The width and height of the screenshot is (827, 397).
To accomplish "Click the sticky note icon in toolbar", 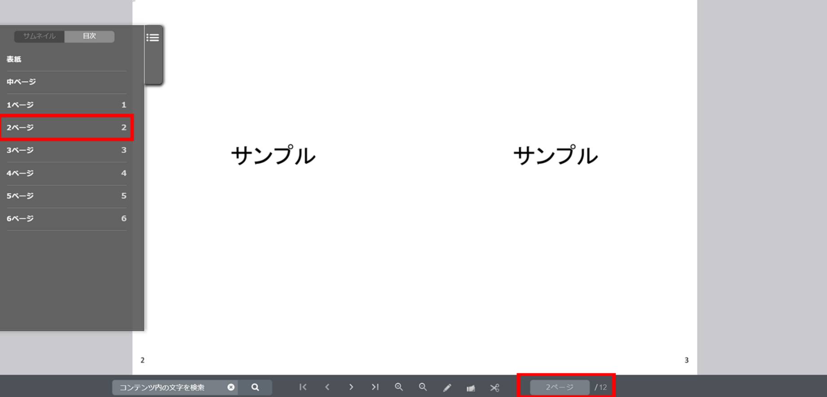I will 471,388.
